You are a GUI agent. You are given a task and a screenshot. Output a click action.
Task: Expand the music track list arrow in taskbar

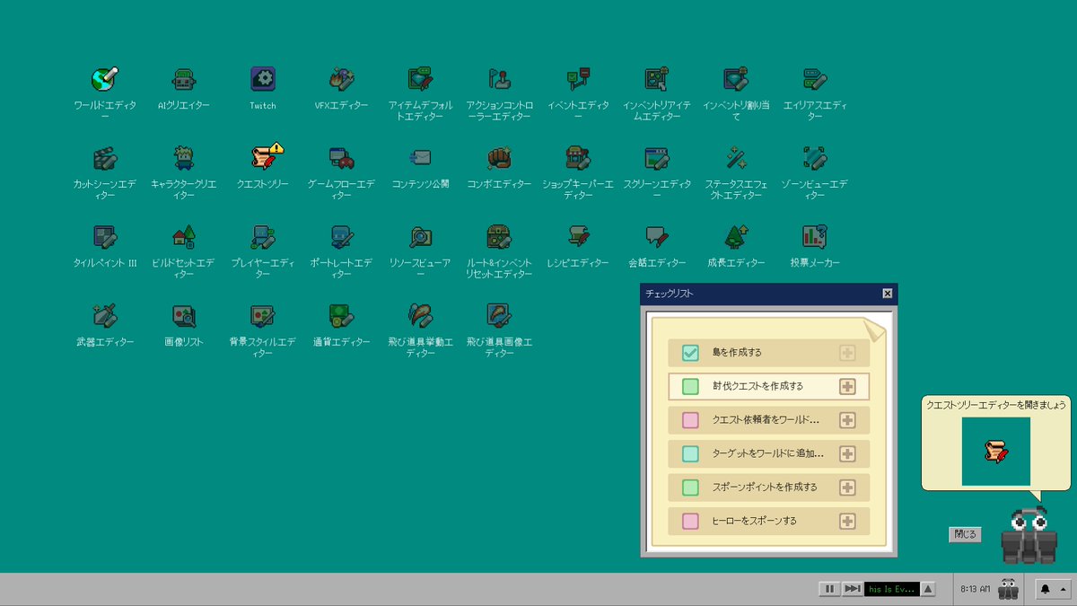[x=929, y=589]
